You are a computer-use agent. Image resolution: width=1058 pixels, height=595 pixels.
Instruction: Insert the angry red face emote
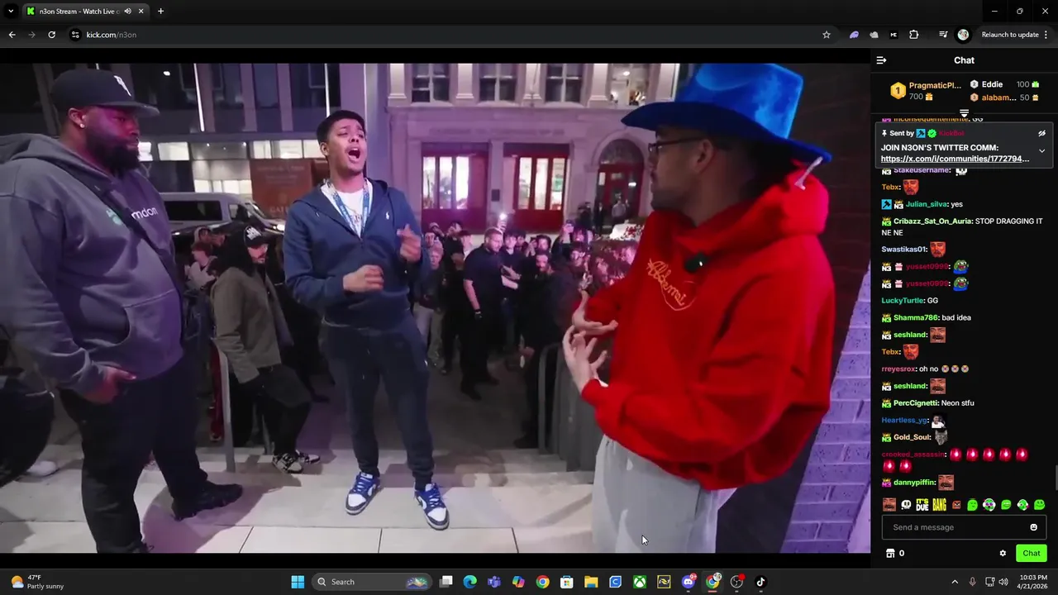[956, 505]
